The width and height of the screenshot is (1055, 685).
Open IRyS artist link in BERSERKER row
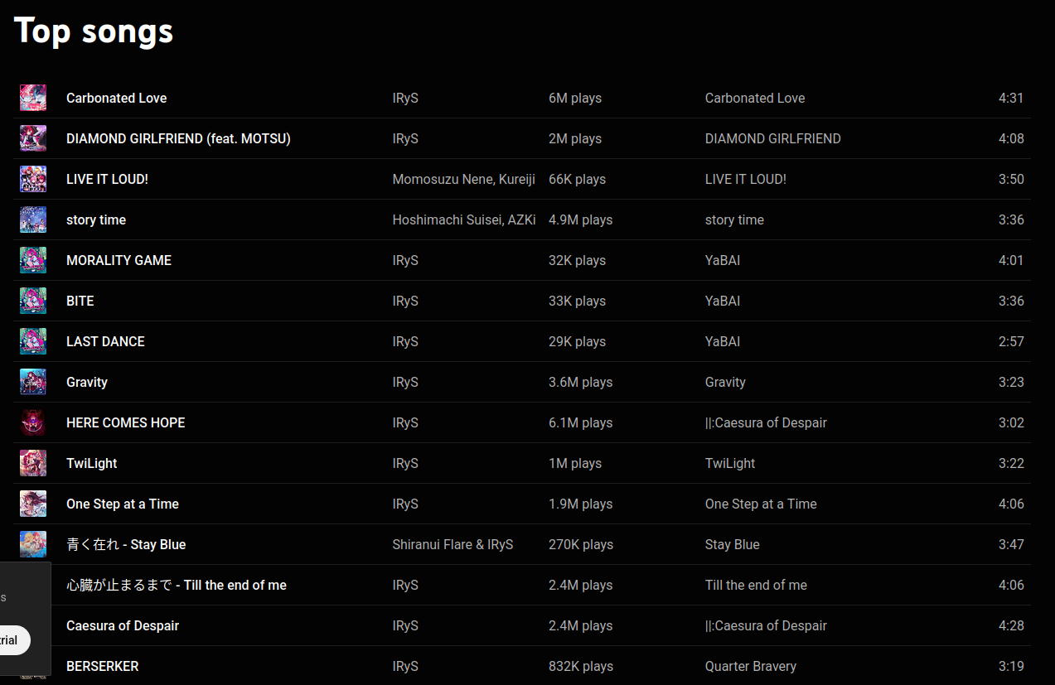coord(405,666)
